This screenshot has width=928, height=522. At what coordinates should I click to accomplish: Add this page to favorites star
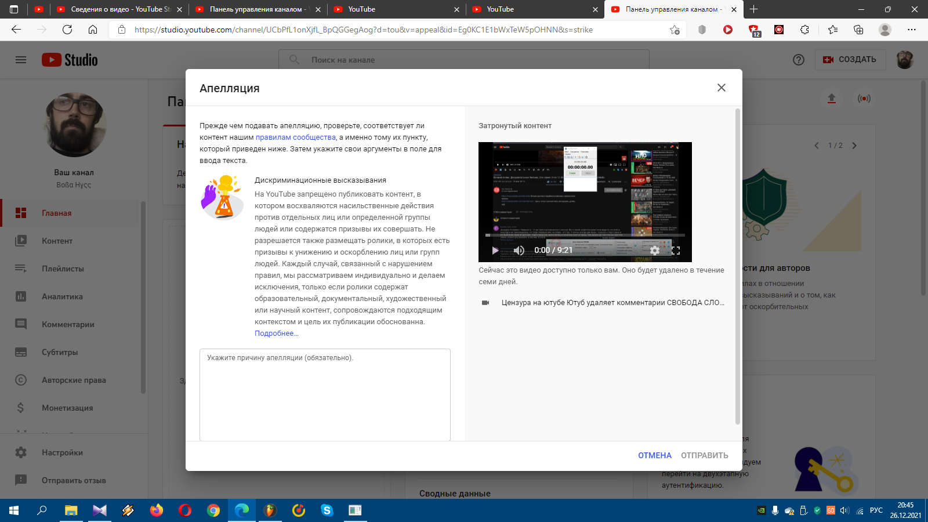[675, 30]
